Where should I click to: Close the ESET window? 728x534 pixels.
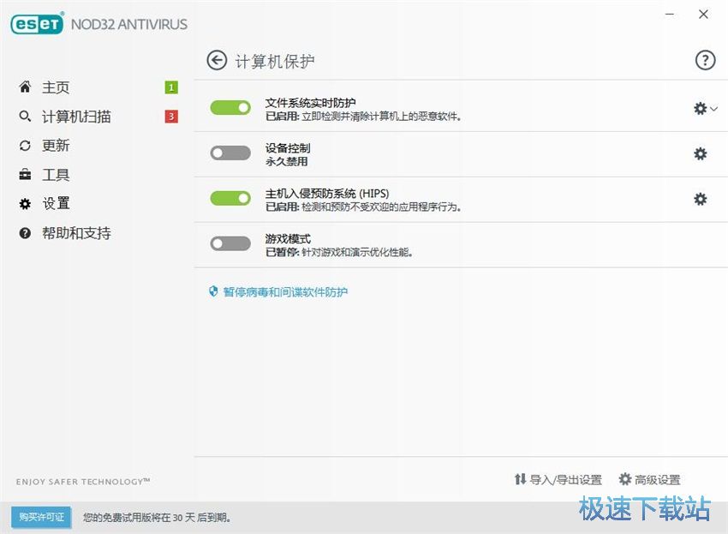tap(703, 15)
